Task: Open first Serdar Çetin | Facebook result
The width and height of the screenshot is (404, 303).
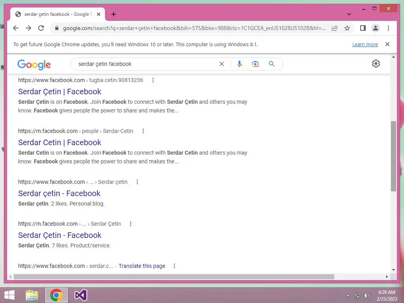Action: click(60, 92)
